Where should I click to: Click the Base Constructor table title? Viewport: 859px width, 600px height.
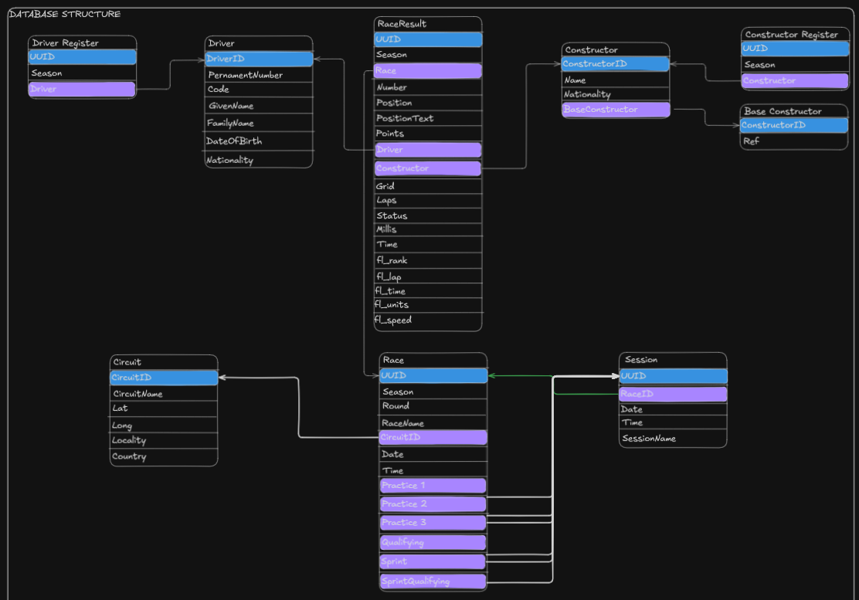pos(783,111)
